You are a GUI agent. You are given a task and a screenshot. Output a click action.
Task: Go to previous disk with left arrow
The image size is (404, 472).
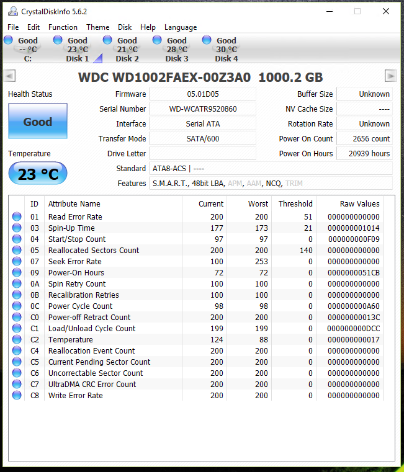coord(9,76)
